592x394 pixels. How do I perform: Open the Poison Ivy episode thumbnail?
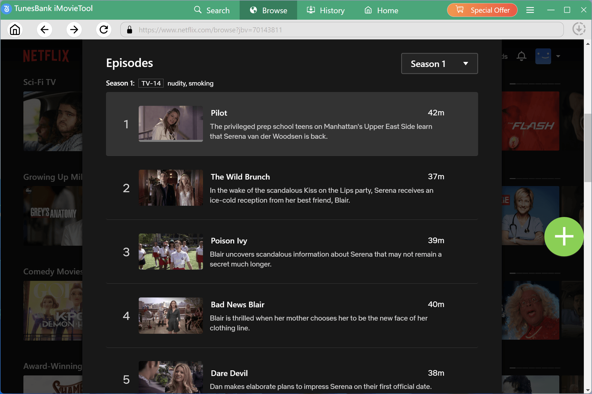[x=171, y=252]
